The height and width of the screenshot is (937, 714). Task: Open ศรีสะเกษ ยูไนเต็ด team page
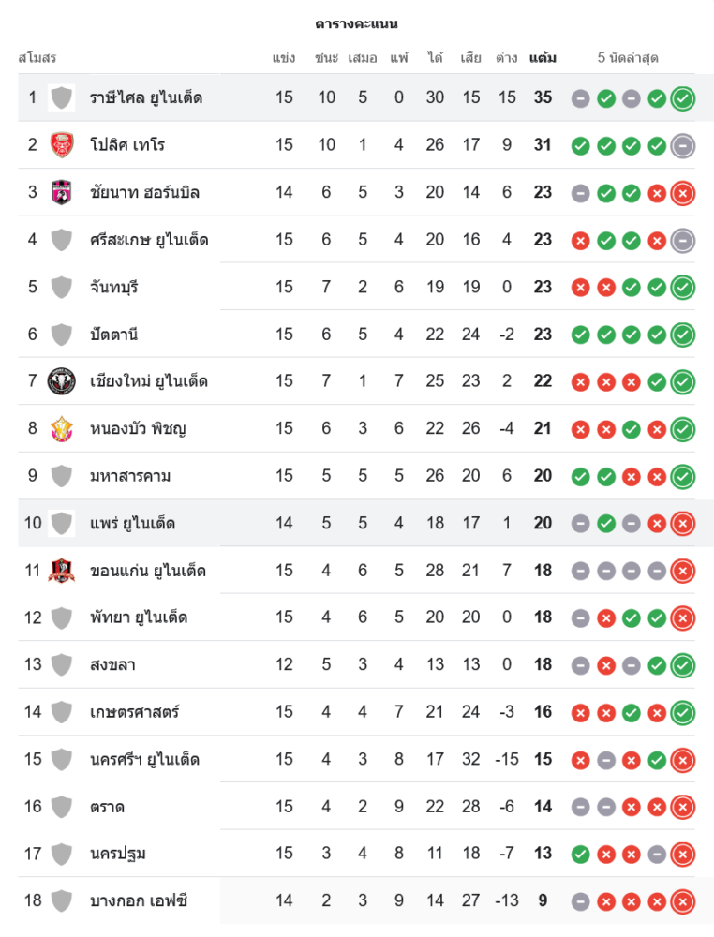pyautogui.click(x=149, y=240)
